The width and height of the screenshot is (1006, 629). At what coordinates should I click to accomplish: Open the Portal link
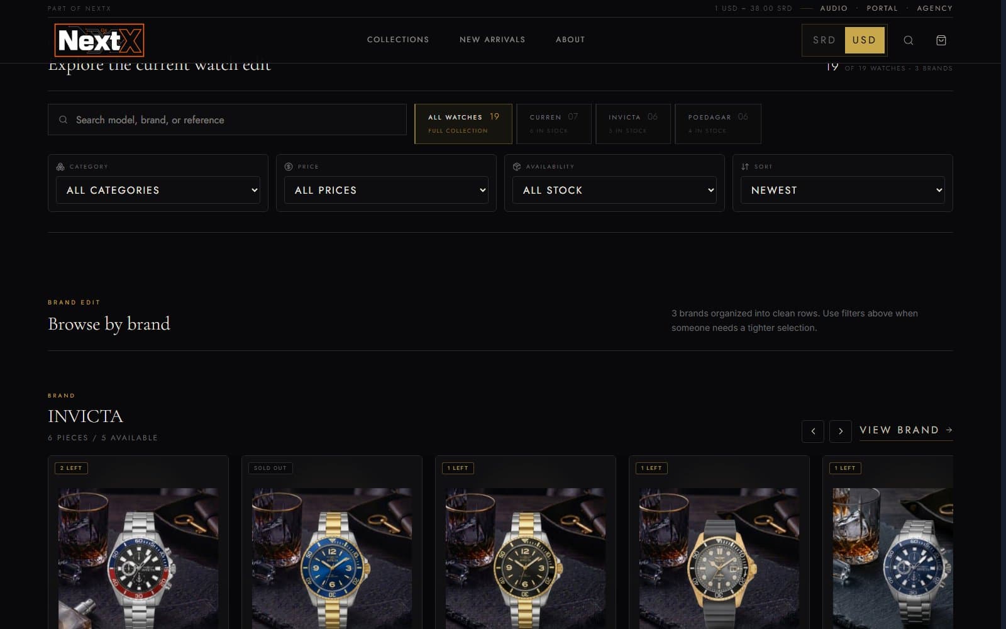coord(882,8)
